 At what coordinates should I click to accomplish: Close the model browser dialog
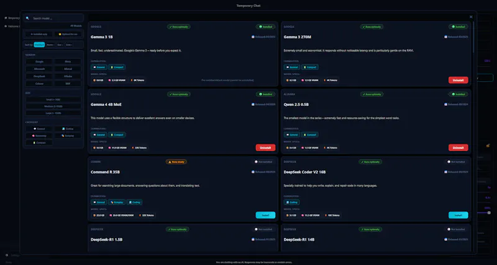tap(471, 17)
